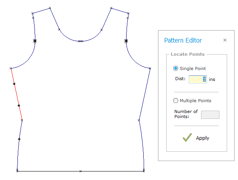Click the left shoulder neck point

click(50, 8)
